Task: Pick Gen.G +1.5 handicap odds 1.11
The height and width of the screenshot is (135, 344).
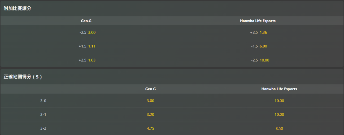Action: (87, 46)
